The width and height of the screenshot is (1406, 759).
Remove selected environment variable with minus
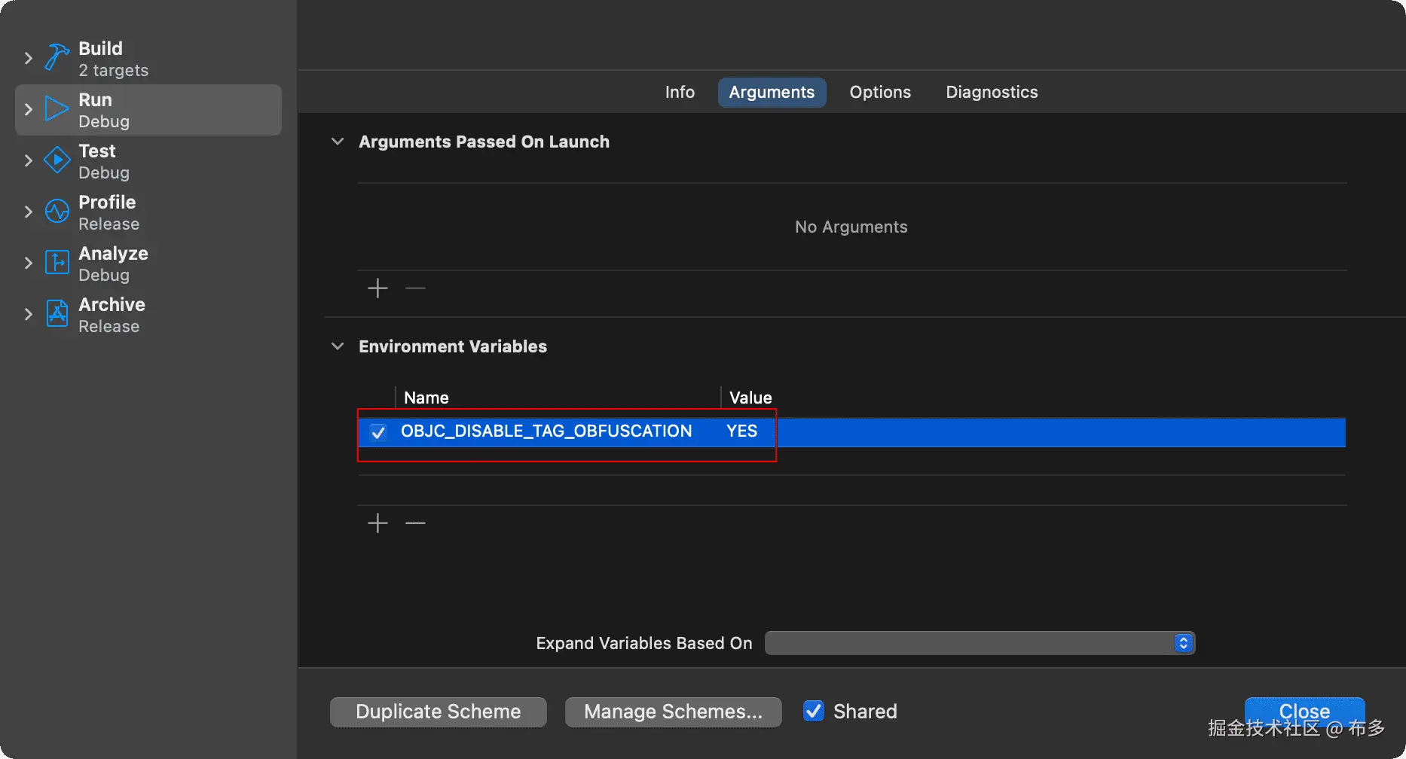(415, 523)
